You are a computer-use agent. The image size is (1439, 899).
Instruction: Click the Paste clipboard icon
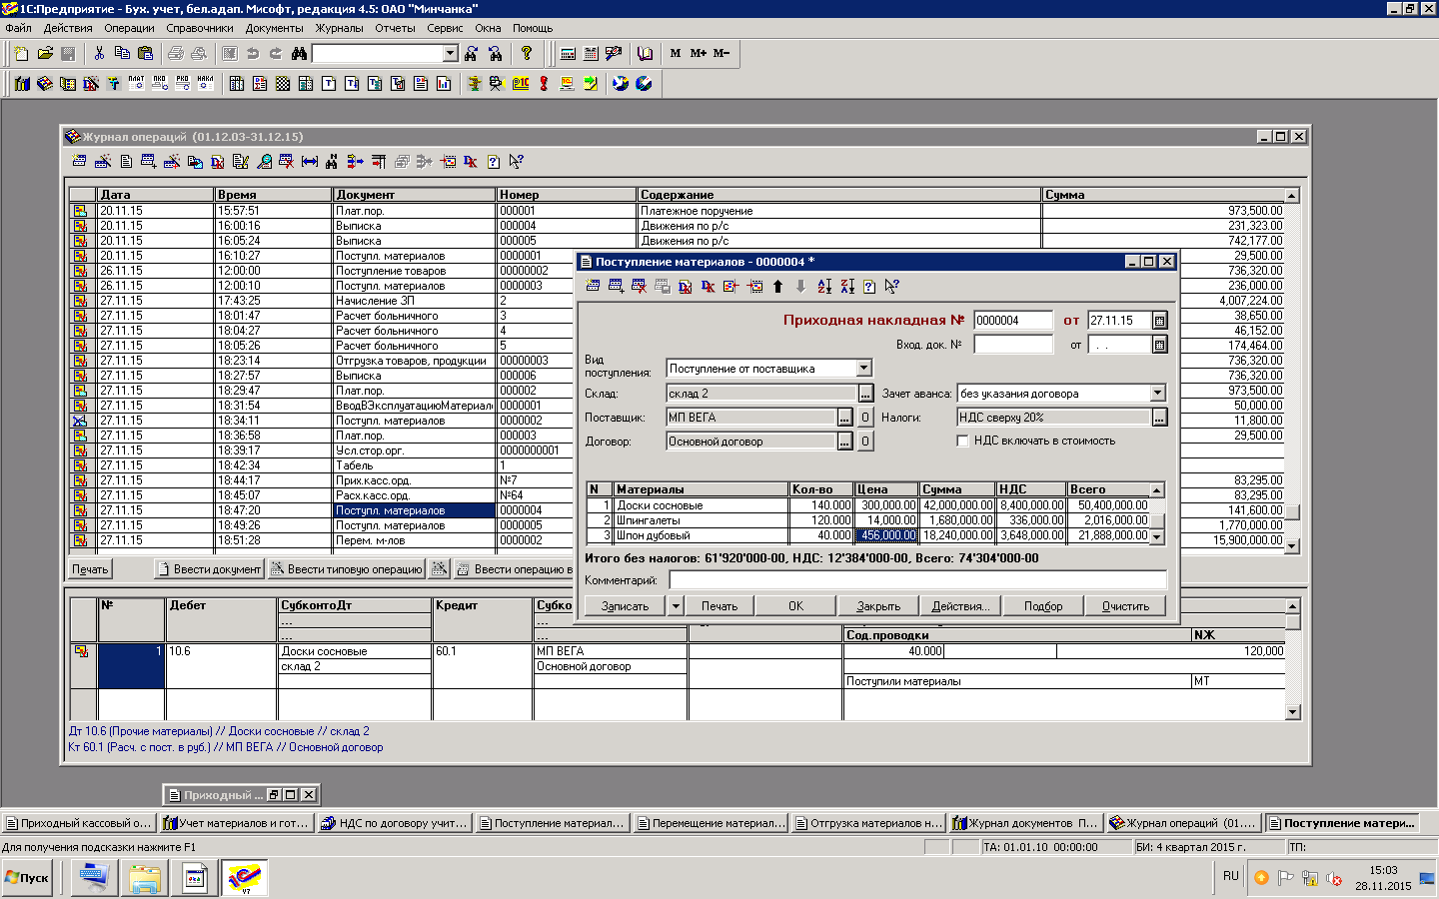tap(146, 53)
